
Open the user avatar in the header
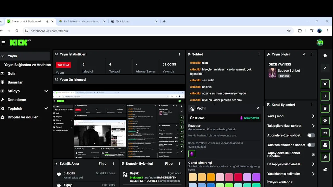320,43
